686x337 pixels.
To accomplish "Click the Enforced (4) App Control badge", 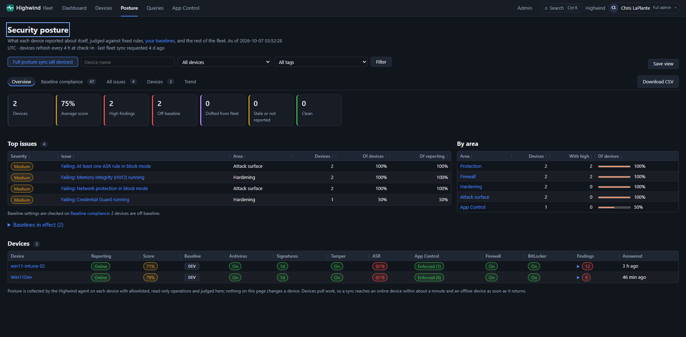I will [429, 278].
